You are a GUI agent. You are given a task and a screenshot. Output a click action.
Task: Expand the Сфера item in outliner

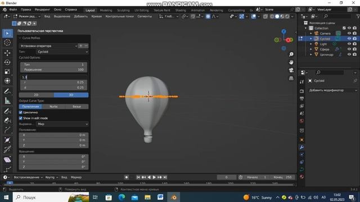pyautogui.click(x=311, y=49)
